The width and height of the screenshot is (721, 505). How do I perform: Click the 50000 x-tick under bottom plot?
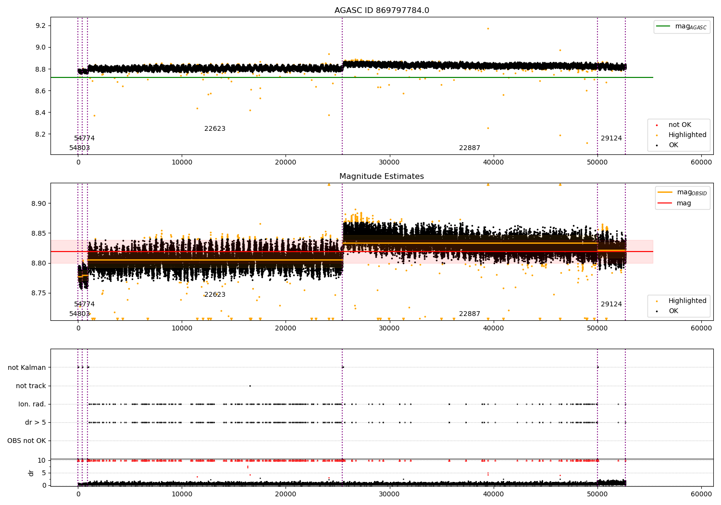597,494
